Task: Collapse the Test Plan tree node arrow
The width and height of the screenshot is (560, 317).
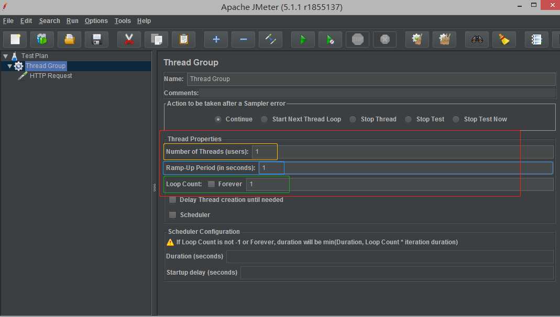Action: coord(5,56)
